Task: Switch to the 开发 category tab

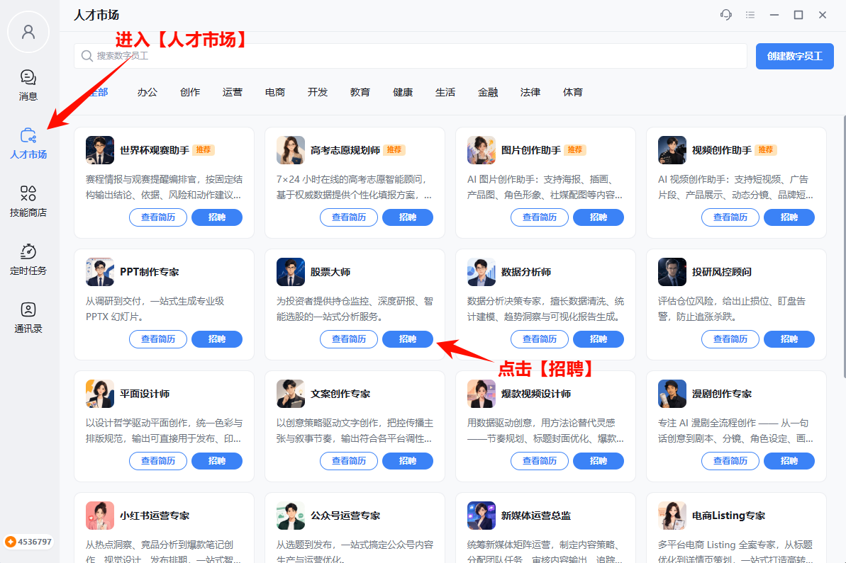Action: (318, 92)
